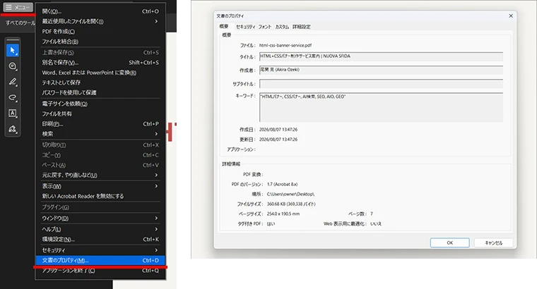Click file size value 360.68 KB

click(291, 204)
